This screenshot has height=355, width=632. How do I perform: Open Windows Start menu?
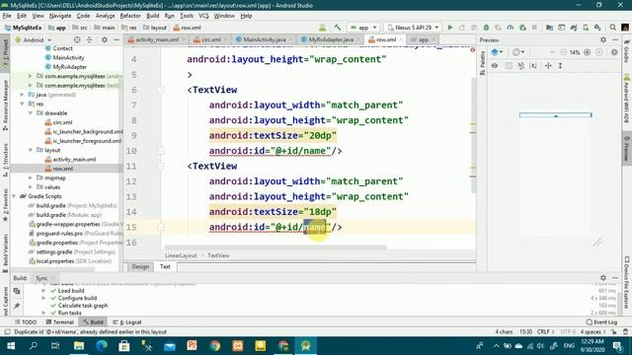[11, 346]
